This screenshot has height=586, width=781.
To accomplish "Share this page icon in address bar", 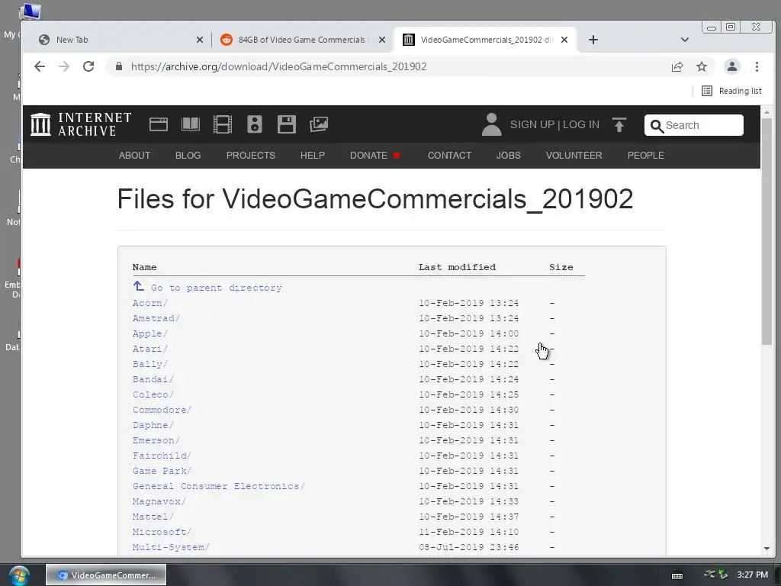I will click(677, 67).
